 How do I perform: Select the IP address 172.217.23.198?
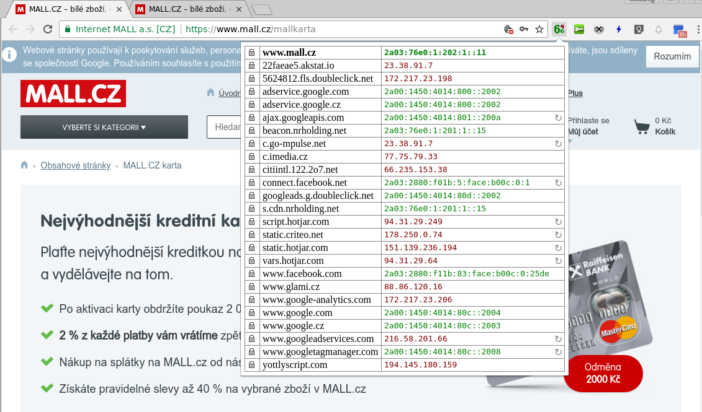tap(418, 79)
